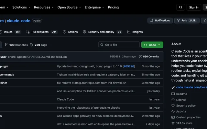This screenshot has width=207, height=129.
Task: Open the #69226 pull request link
Action: (x=129, y=66)
